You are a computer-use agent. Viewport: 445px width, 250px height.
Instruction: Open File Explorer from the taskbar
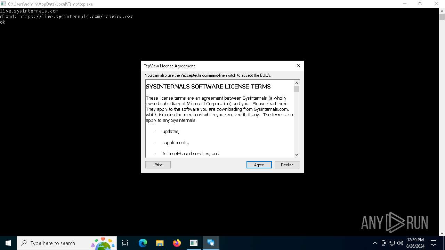click(160, 243)
